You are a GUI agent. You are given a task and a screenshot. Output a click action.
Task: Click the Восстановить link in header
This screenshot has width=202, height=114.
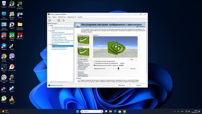[x=140, y=27]
